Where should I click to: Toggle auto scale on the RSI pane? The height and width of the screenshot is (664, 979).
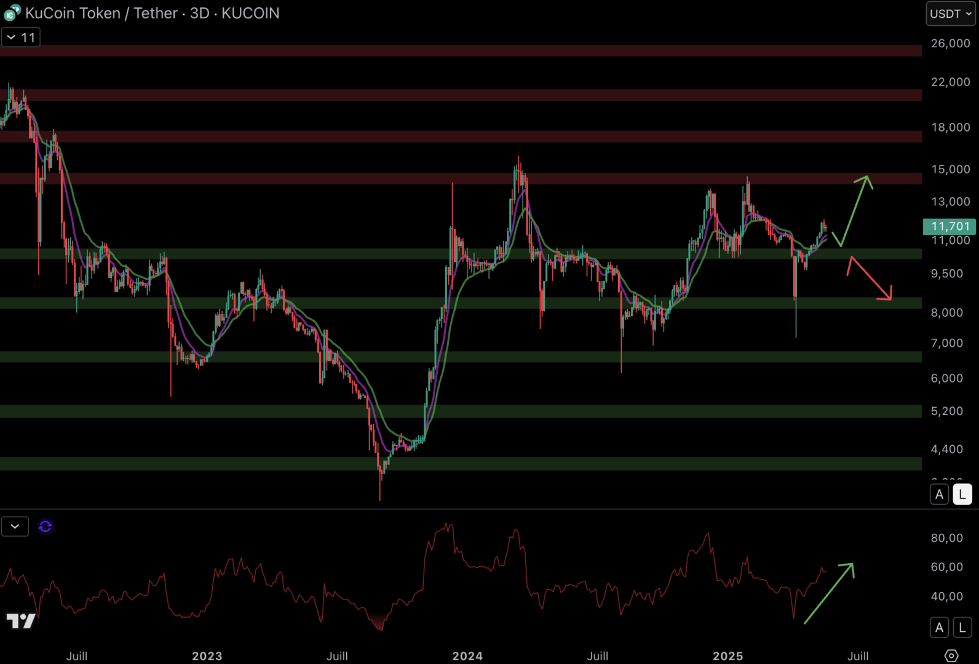pyautogui.click(x=939, y=628)
